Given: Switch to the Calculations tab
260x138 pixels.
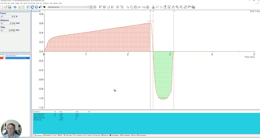Looking at the screenshot, I should tap(39, 135).
